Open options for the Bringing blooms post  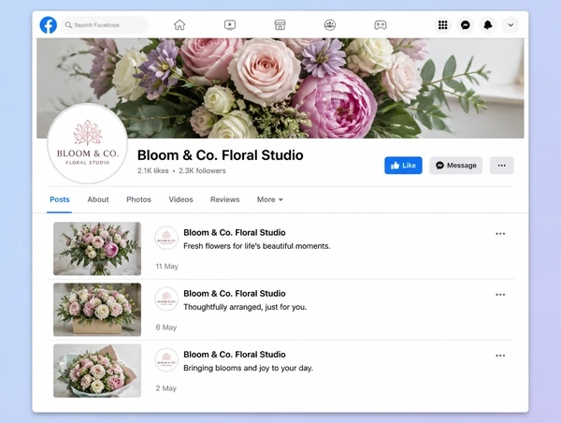click(500, 356)
